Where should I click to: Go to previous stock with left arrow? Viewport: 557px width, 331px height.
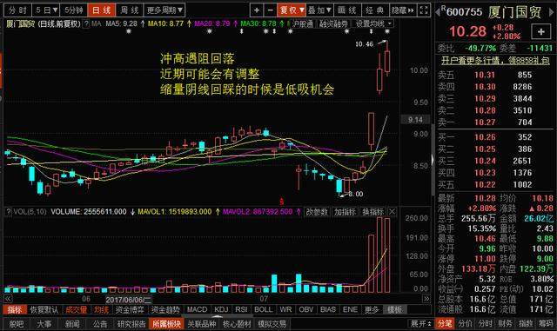pos(438,12)
